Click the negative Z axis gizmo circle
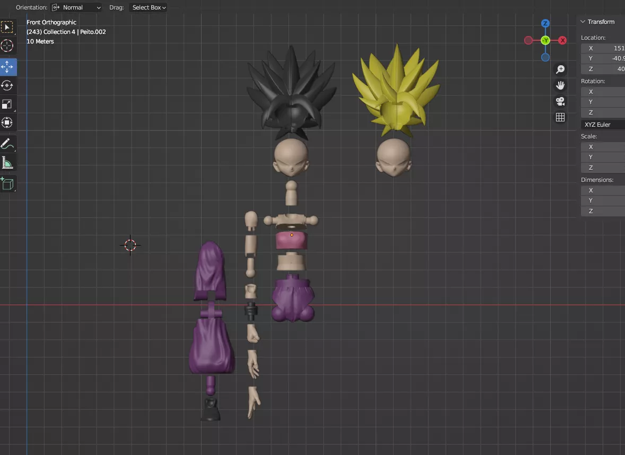Viewport: 625px width, 455px height. 545,57
